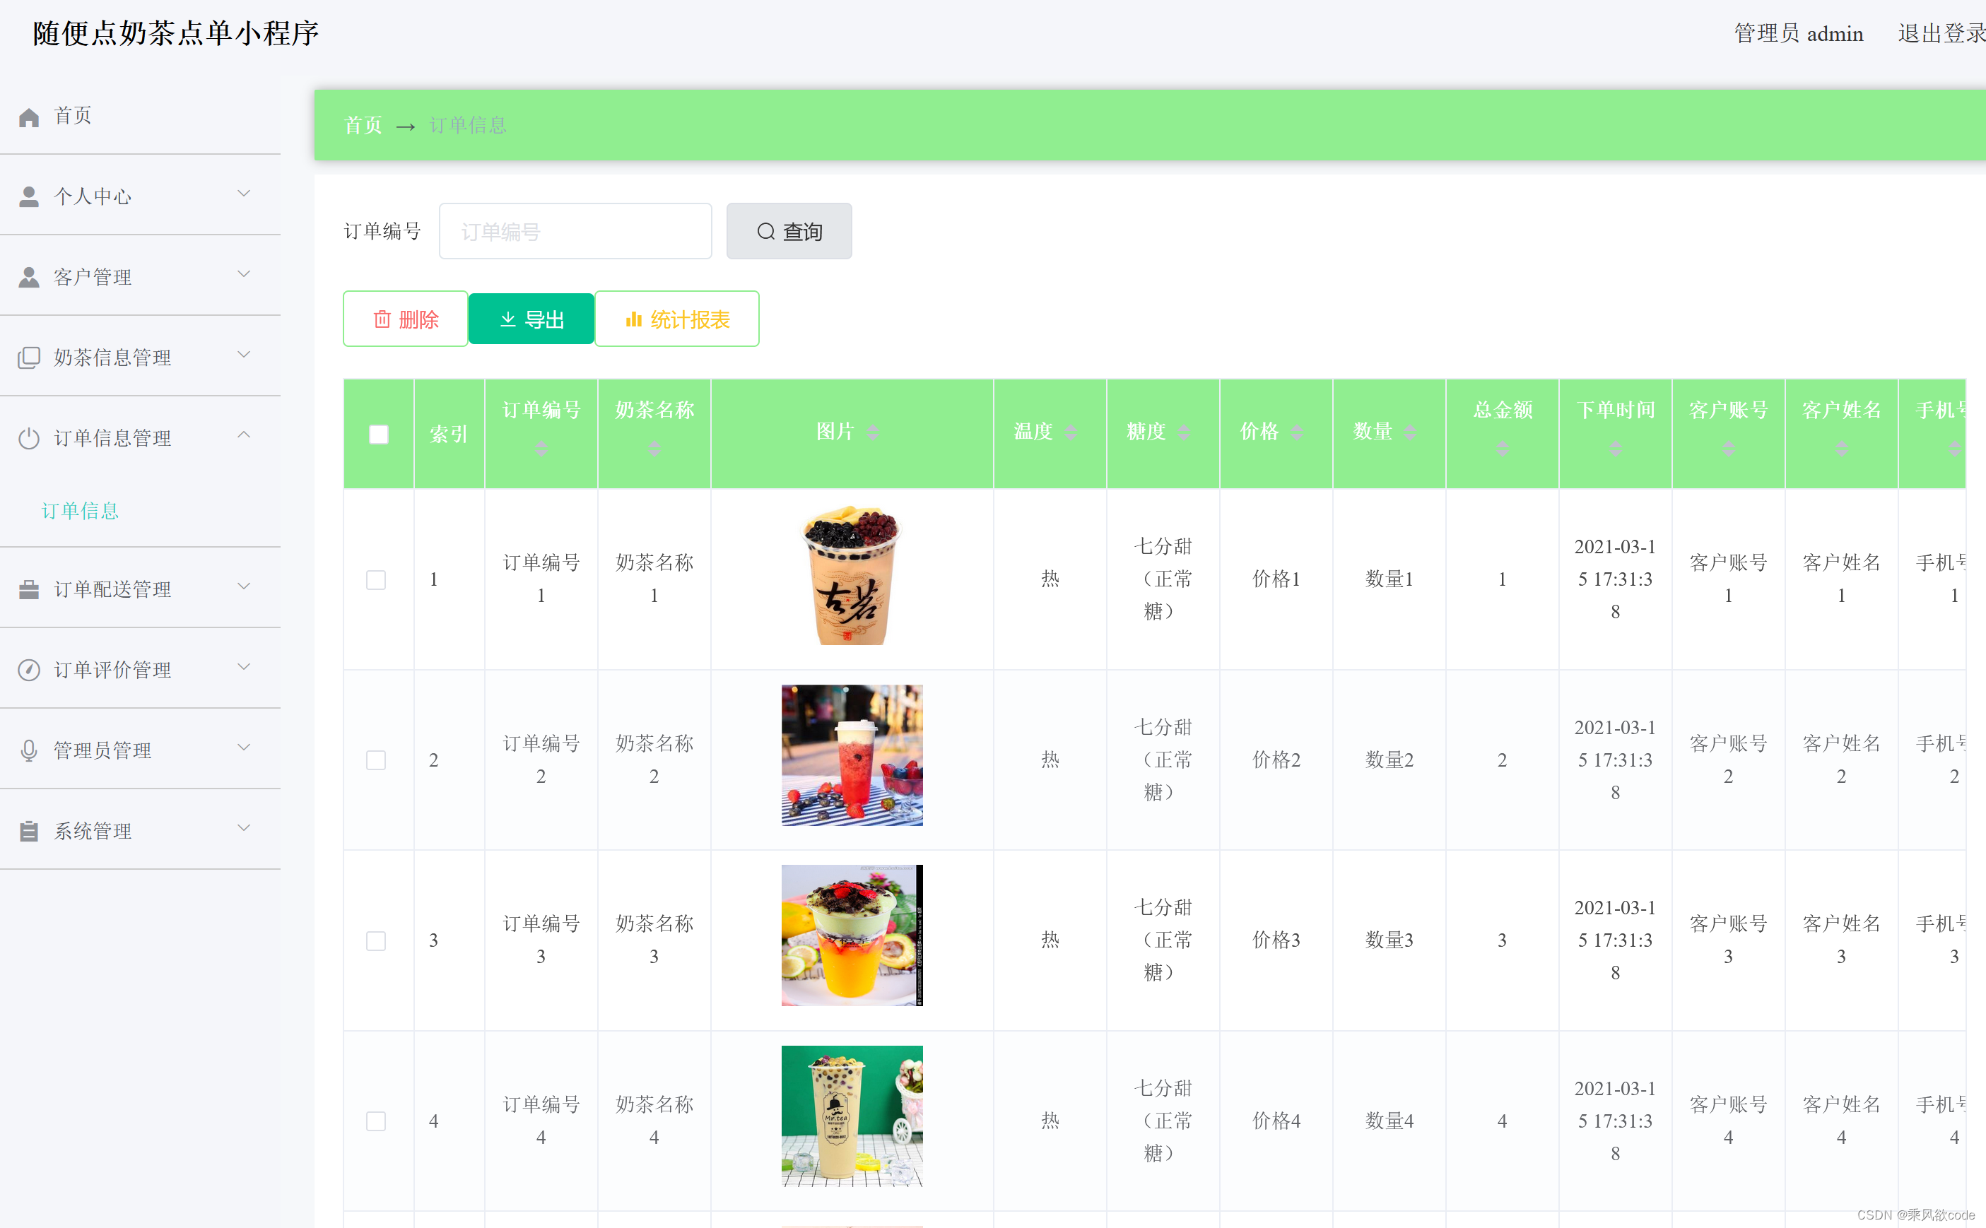The image size is (1986, 1228).
Task: Sort the table by the 价格 column arrows
Action: point(1297,432)
